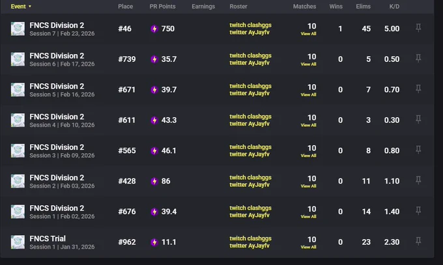Click lightning bolt icon next to 86
This screenshot has width=443, height=265.
pos(154,181)
